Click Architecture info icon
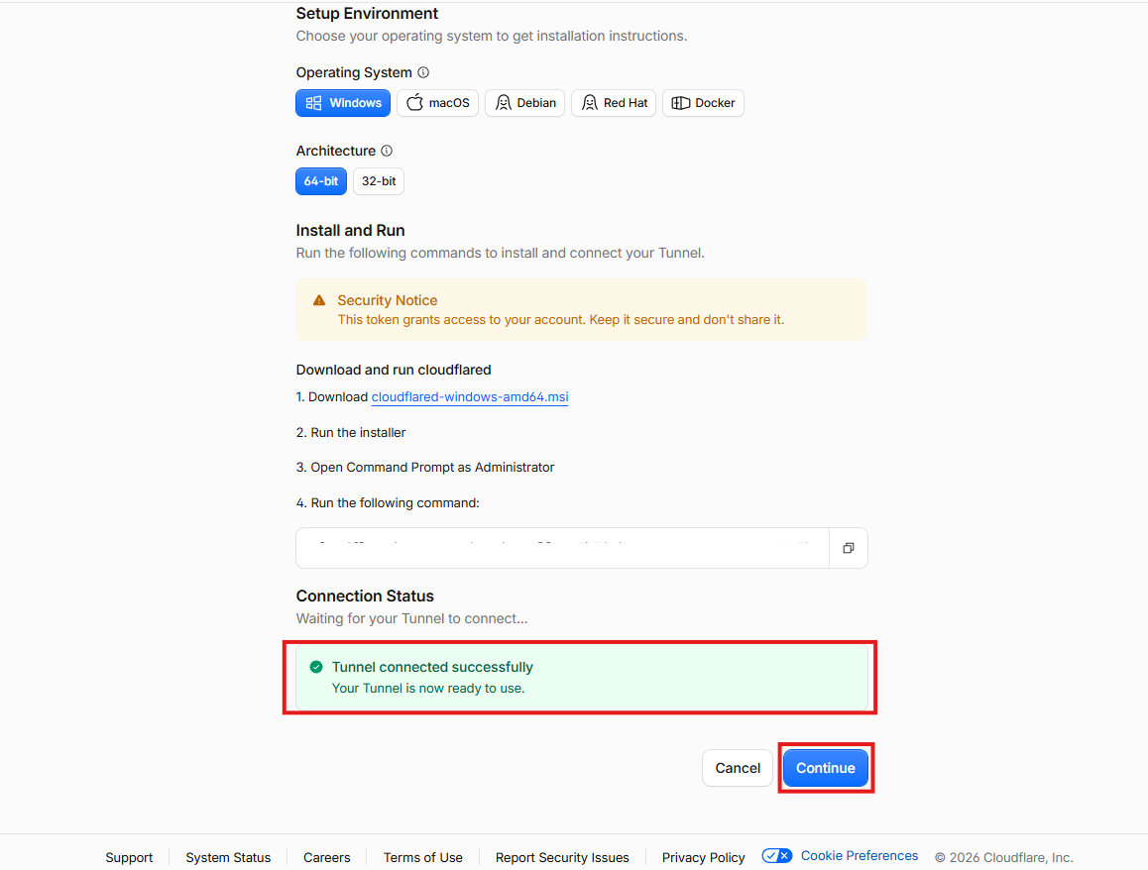 click(387, 151)
